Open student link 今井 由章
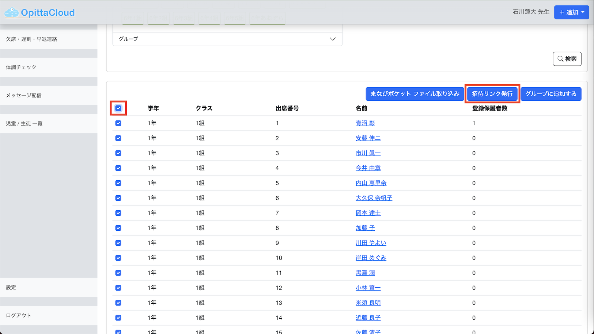The height and width of the screenshot is (334, 594). (x=368, y=168)
